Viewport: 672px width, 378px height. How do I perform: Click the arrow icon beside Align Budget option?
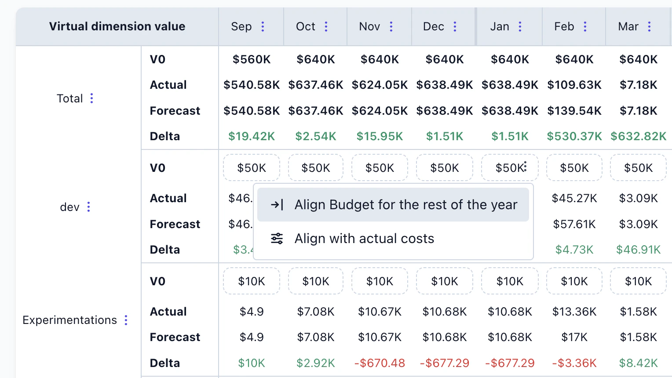(278, 204)
